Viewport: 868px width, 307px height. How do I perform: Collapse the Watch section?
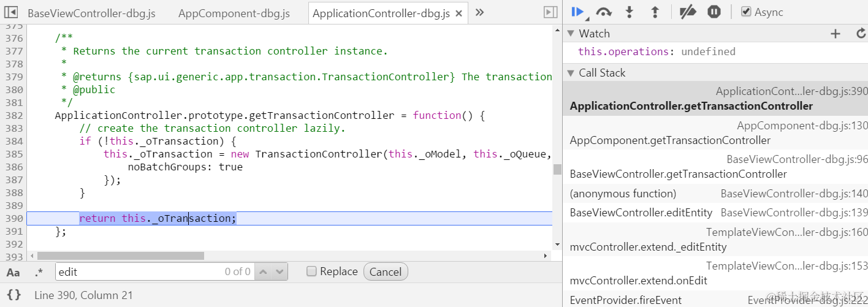point(571,34)
